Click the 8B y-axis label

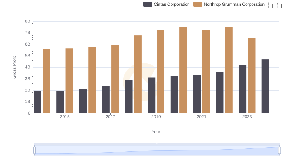pos(28,21)
